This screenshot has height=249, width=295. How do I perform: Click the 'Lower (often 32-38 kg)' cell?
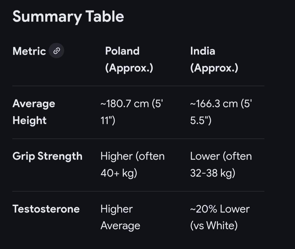coord(221,165)
